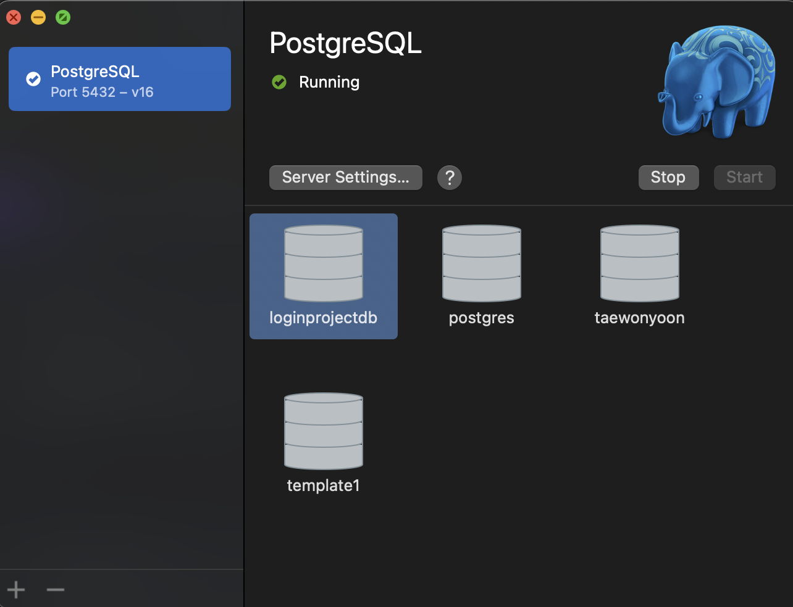This screenshot has width=793, height=607.
Task: Click the Running status text
Action: (329, 82)
